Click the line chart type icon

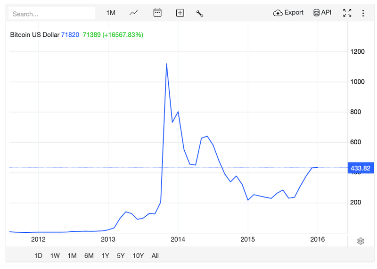(x=134, y=13)
